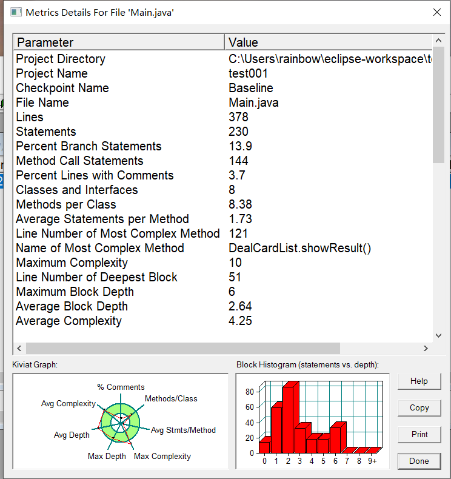Copy the metrics with Copy button
Image resolution: width=451 pixels, height=479 pixels.
419,408
